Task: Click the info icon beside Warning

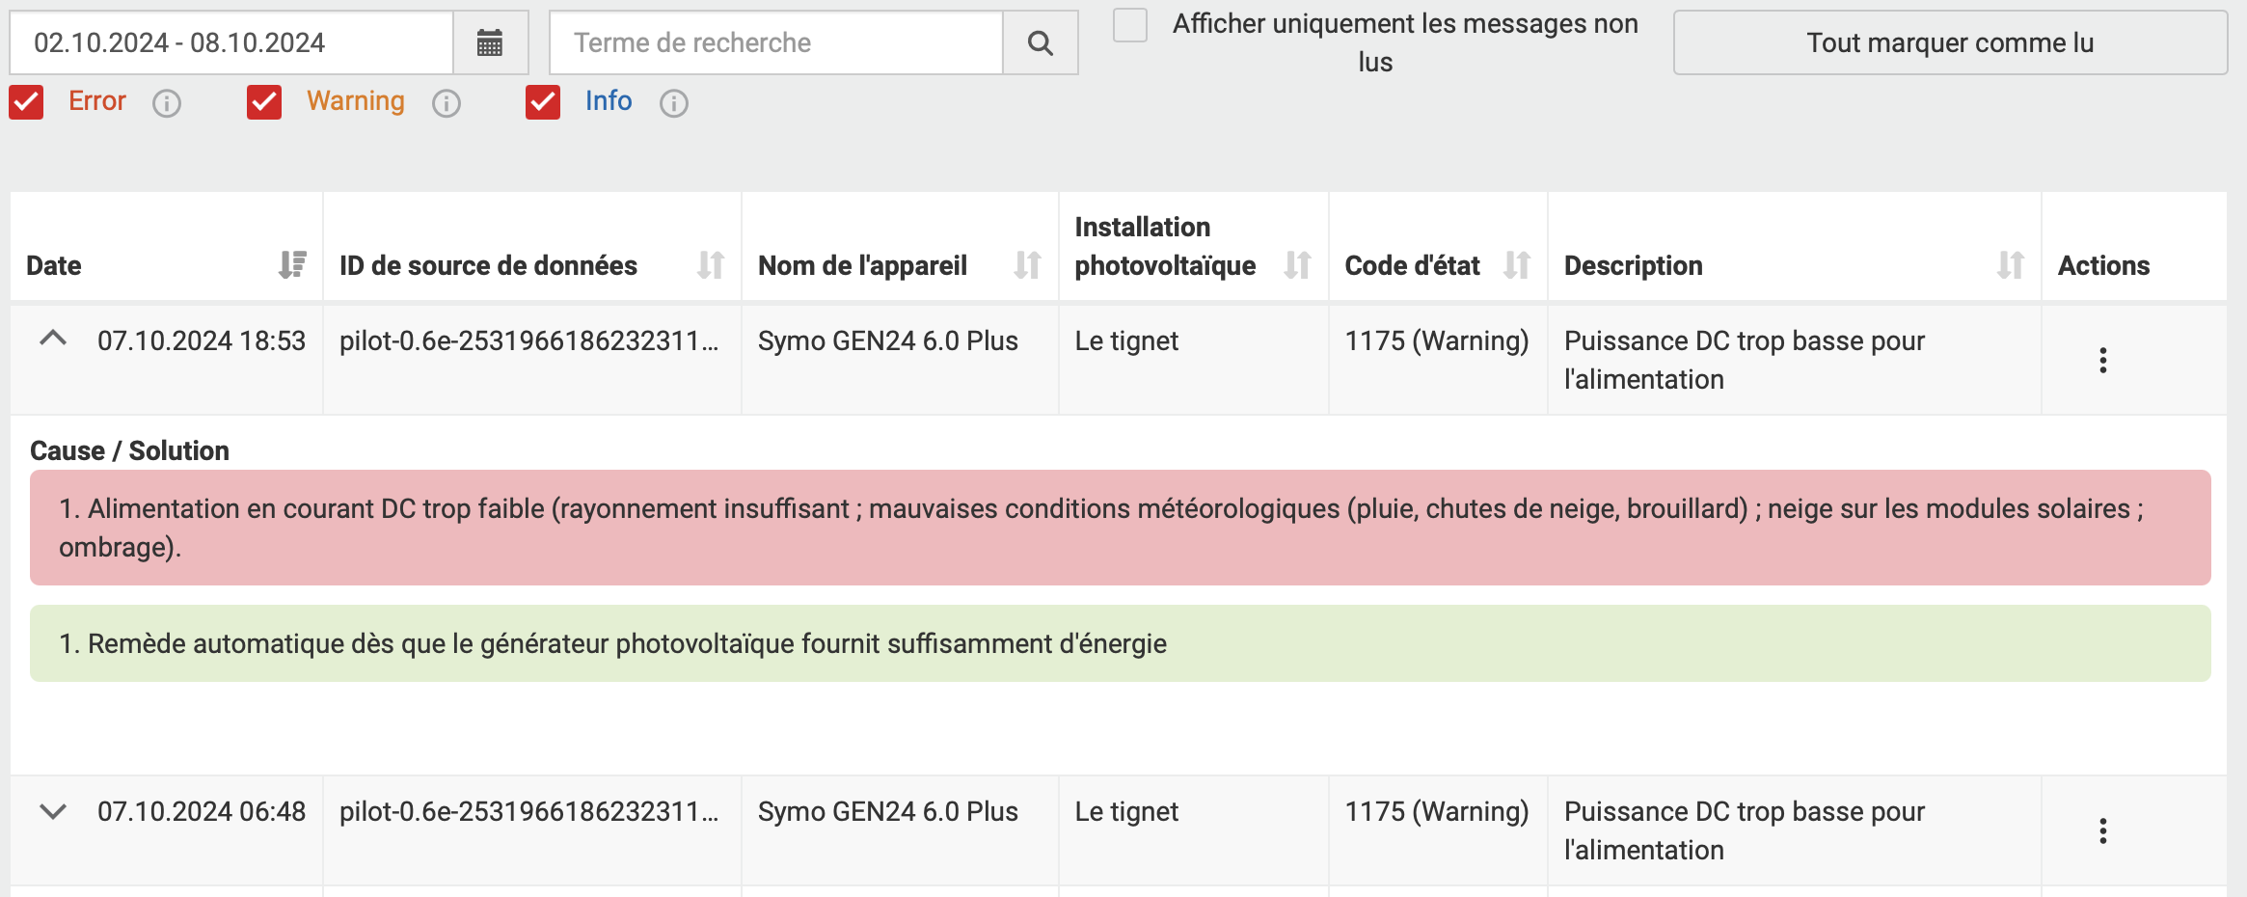Action: pyautogui.click(x=447, y=103)
